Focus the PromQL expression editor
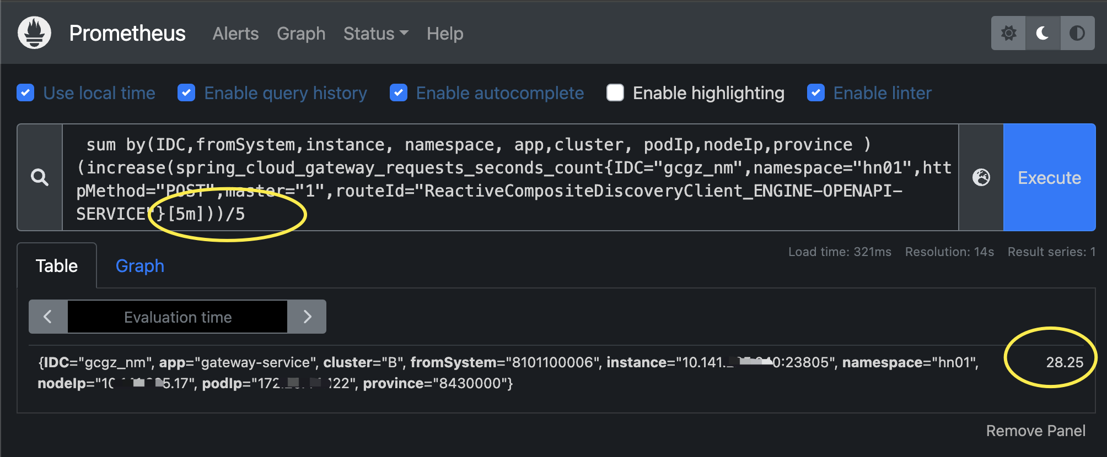 point(510,177)
